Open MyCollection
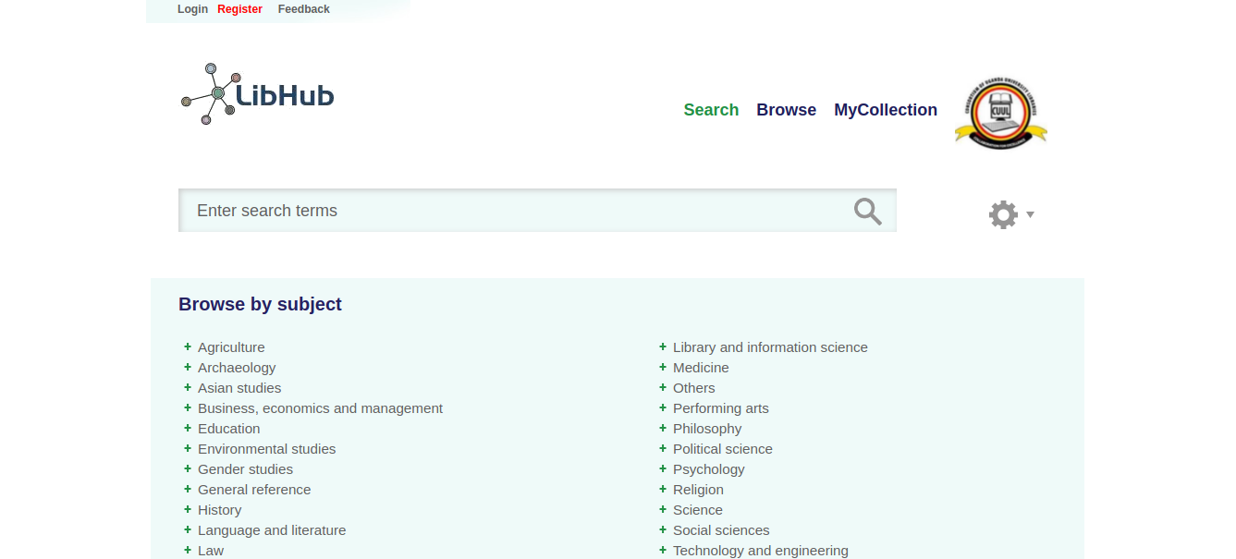Viewport: 1236px width, 559px height. coord(885,110)
